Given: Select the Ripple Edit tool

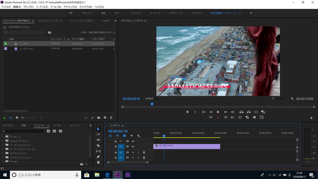Looking at the screenshot, I should pos(98,140).
